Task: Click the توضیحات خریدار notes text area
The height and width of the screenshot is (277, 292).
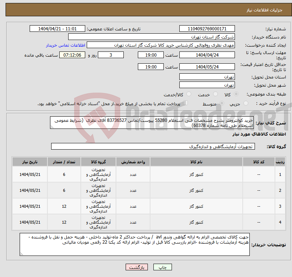Action: coord(135,244)
